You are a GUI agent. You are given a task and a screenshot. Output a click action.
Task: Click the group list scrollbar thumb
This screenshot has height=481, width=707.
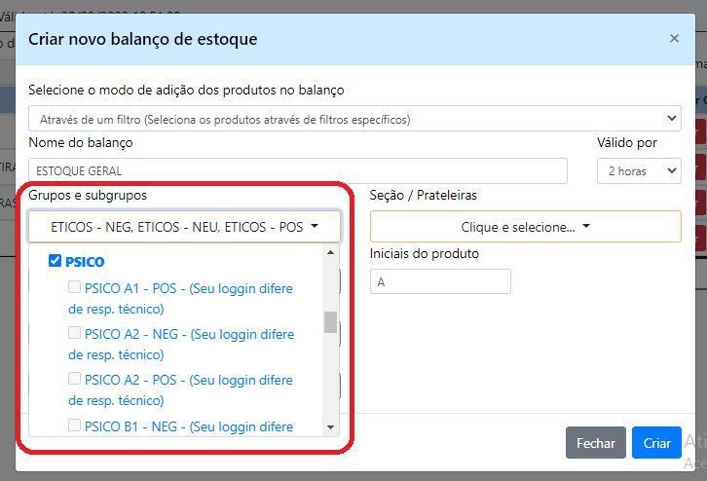[330, 321]
